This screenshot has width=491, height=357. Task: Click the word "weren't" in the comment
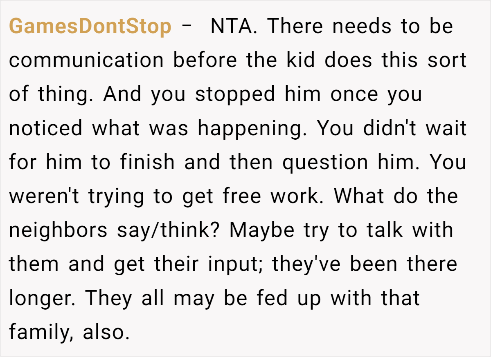point(45,196)
